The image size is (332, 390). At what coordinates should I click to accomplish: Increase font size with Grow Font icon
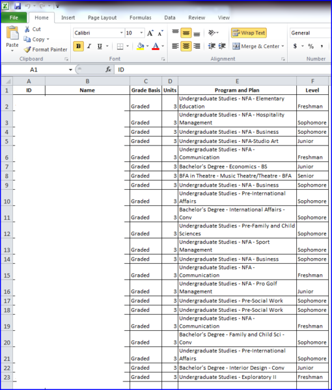point(150,33)
